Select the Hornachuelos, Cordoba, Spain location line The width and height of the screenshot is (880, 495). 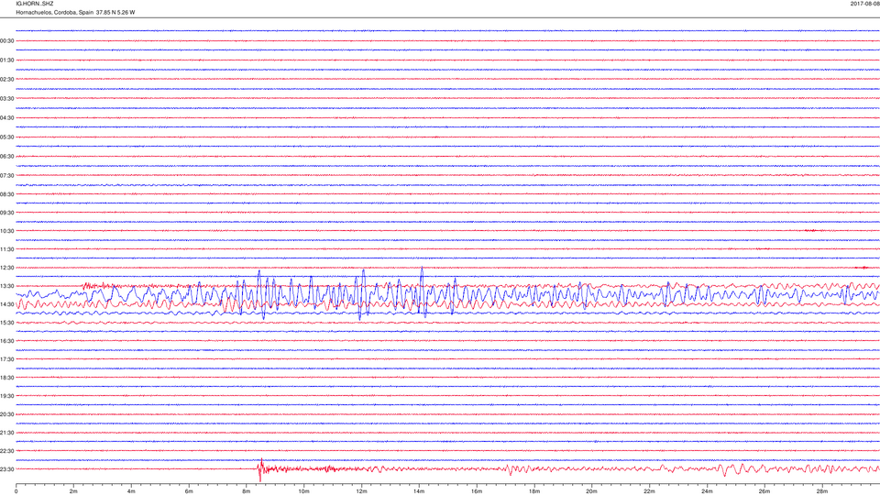tap(75, 12)
